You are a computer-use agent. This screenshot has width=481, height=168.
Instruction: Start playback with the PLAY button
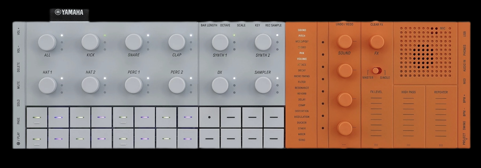pyautogui.click(x=19, y=139)
